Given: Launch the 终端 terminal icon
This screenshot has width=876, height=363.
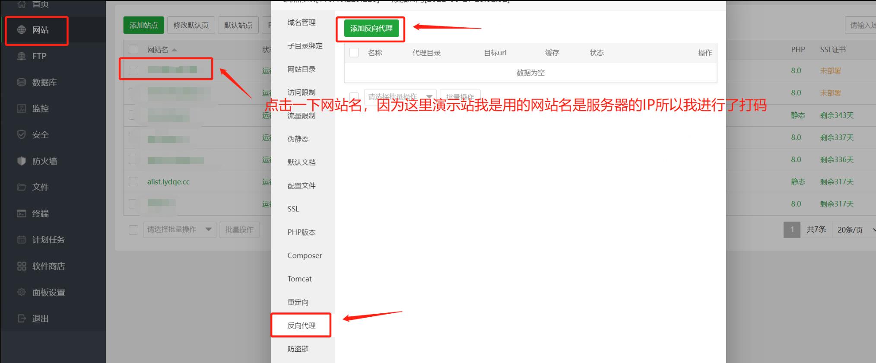Looking at the screenshot, I should [x=22, y=213].
